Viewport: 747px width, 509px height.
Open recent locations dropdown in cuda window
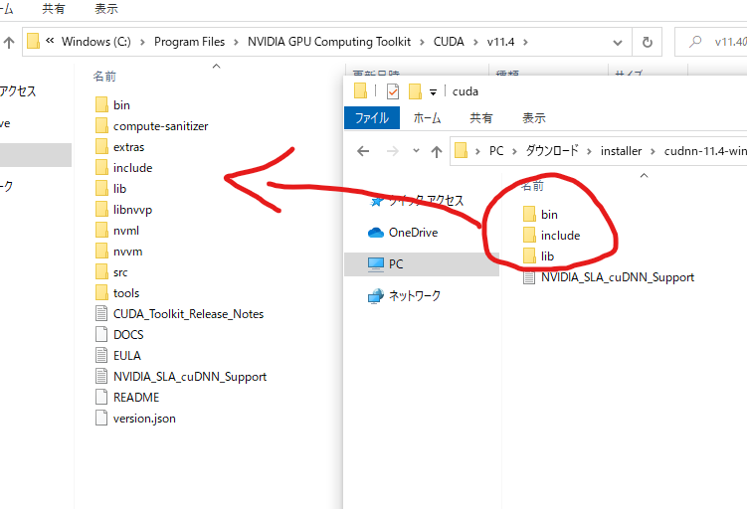[x=416, y=151]
